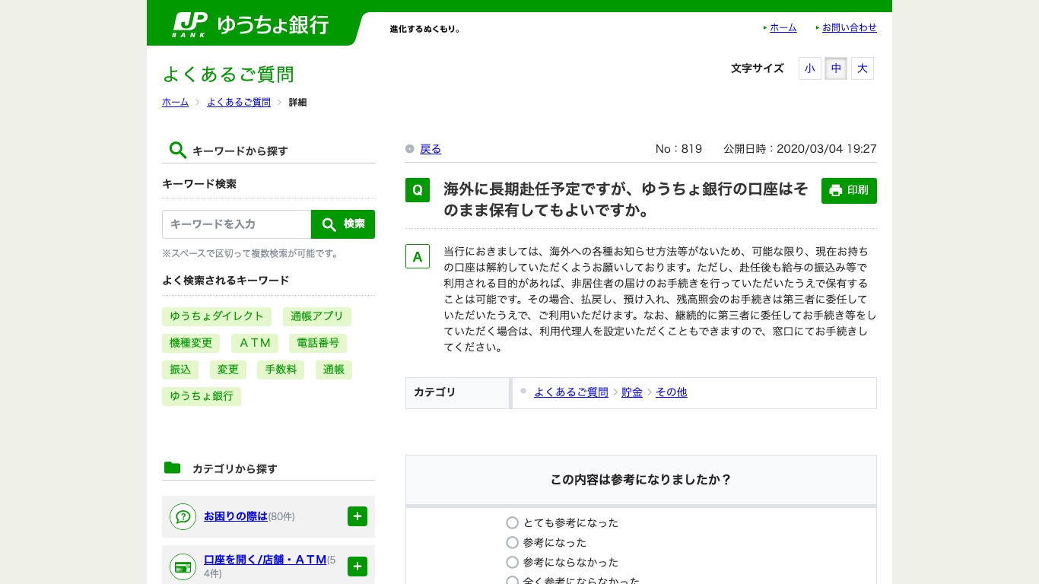Open the ホーム link in header

(783, 28)
